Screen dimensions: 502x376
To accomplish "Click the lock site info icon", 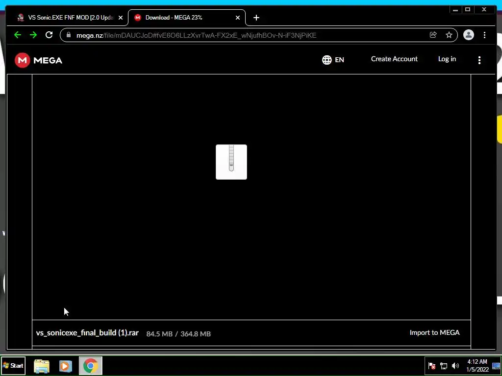I will pyautogui.click(x=69, y=35).
